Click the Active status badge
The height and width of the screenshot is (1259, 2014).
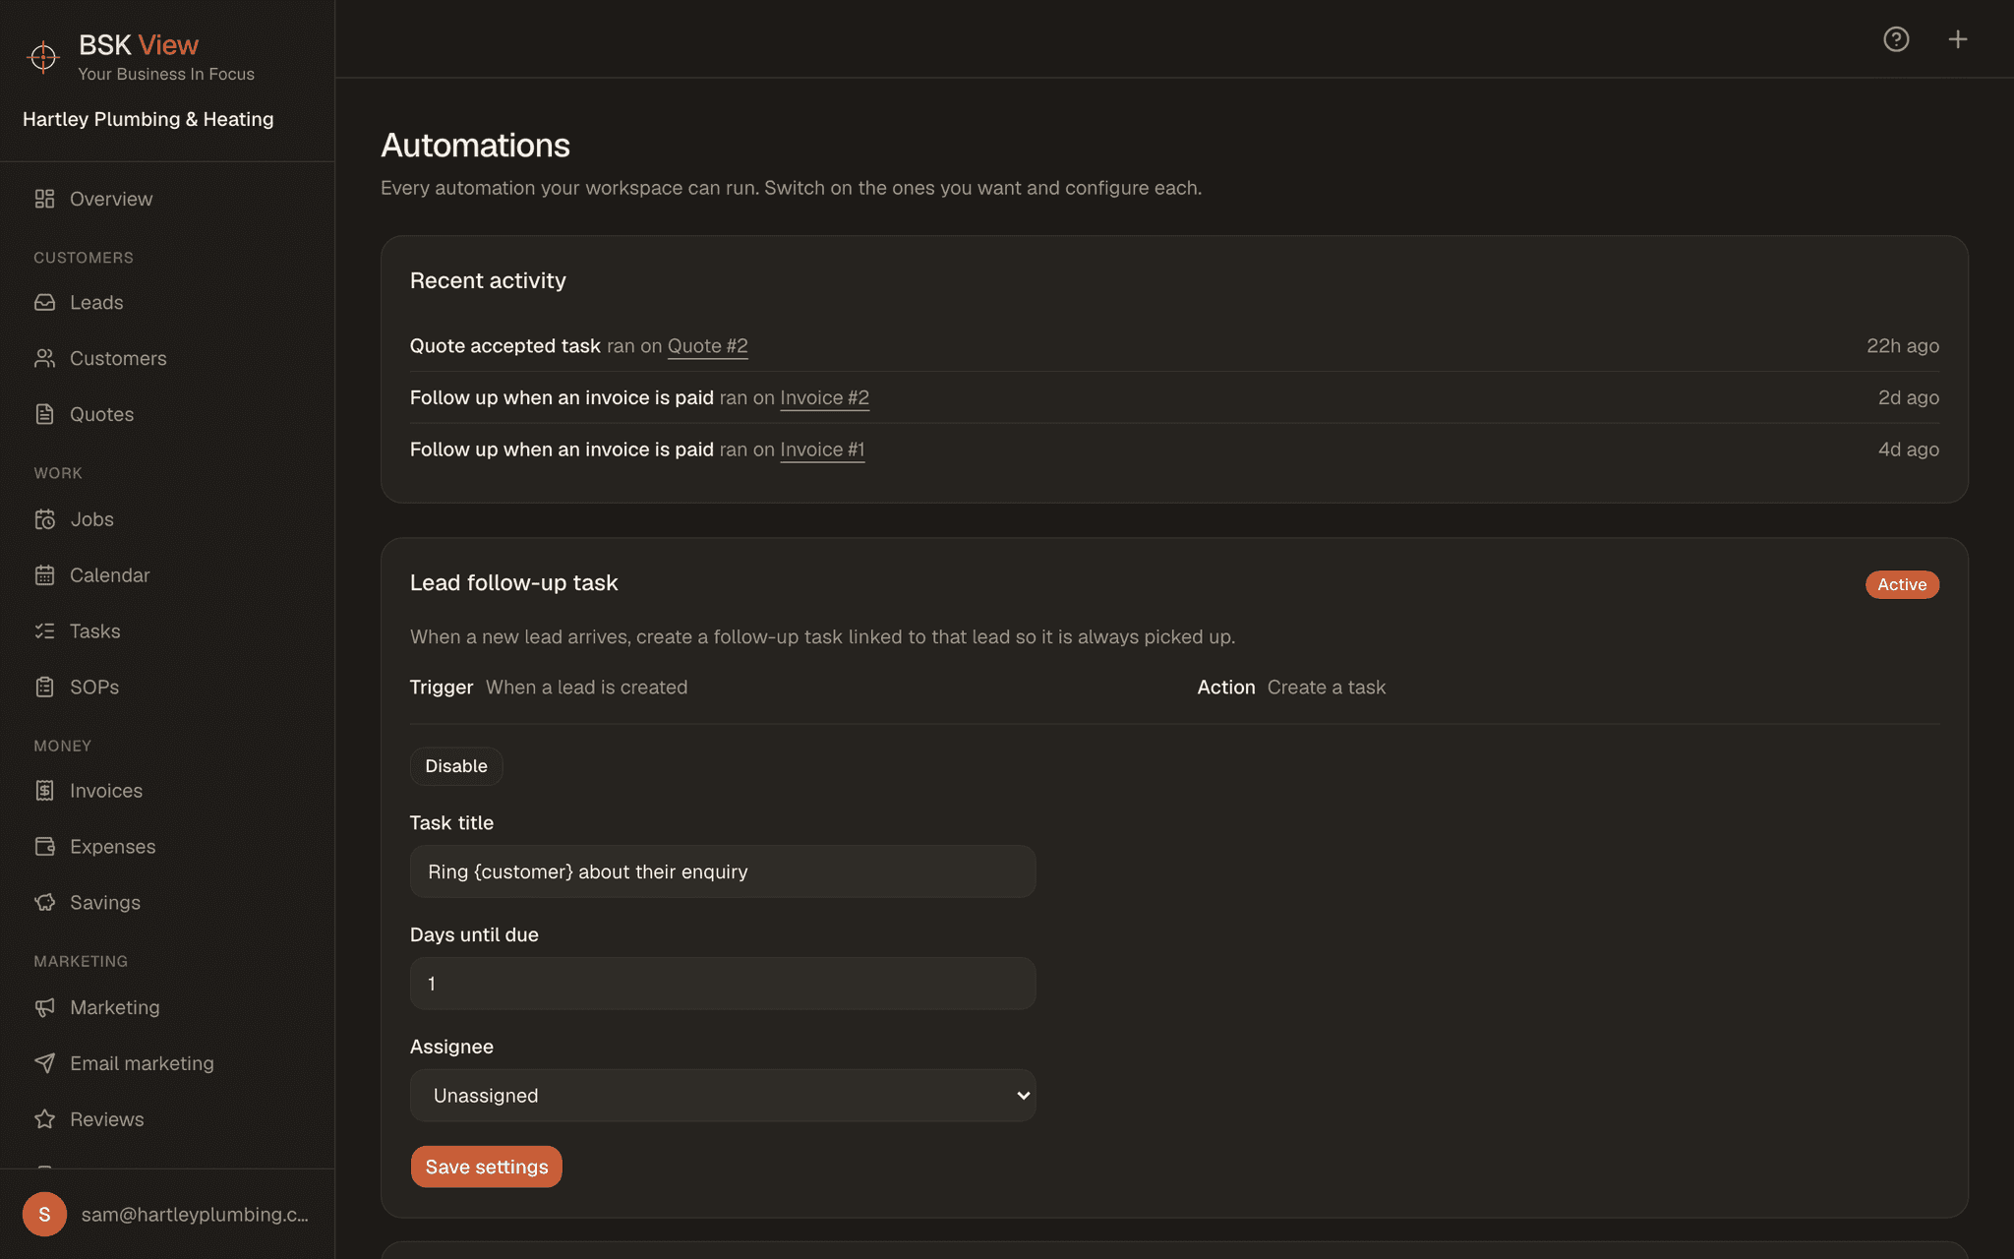tap(1902, 584)
